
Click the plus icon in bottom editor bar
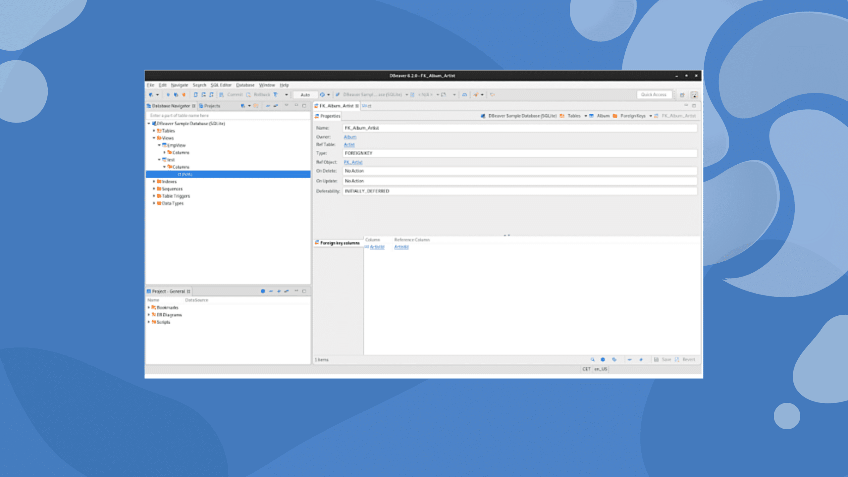tap(641, 359)
